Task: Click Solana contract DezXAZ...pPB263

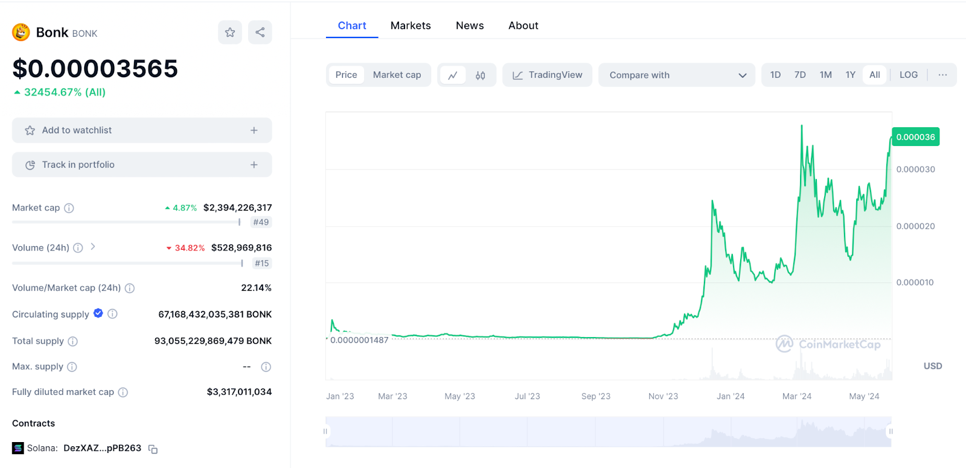Action: click(103, 448)
